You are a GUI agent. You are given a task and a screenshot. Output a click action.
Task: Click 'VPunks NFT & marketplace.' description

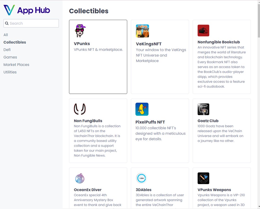(x=98, y=50)
